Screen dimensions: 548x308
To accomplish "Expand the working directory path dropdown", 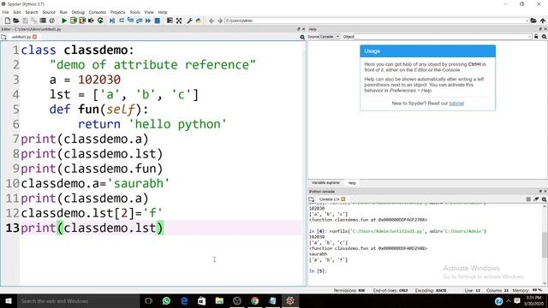I will (x=527, y=21).
